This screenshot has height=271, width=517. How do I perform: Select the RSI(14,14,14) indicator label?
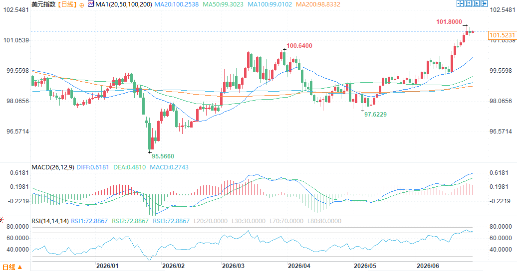pyautogui.click(x=50, y=221)
